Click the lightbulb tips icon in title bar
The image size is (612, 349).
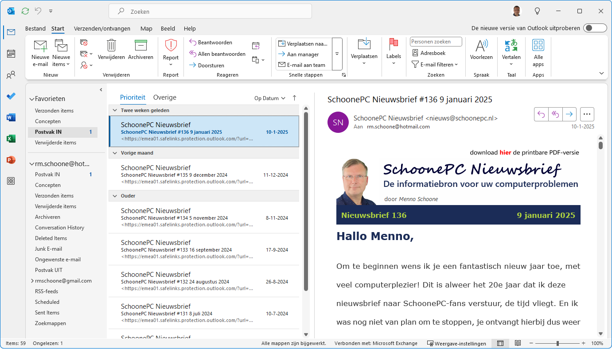(538, 11)
